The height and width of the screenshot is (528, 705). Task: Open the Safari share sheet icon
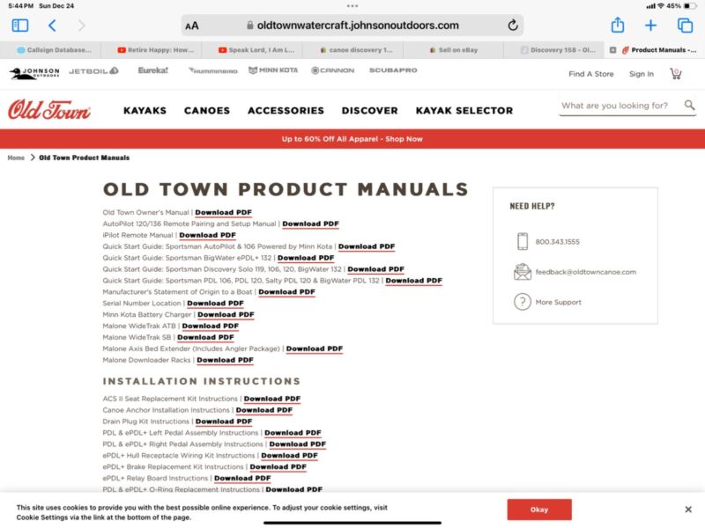(618, 26)
